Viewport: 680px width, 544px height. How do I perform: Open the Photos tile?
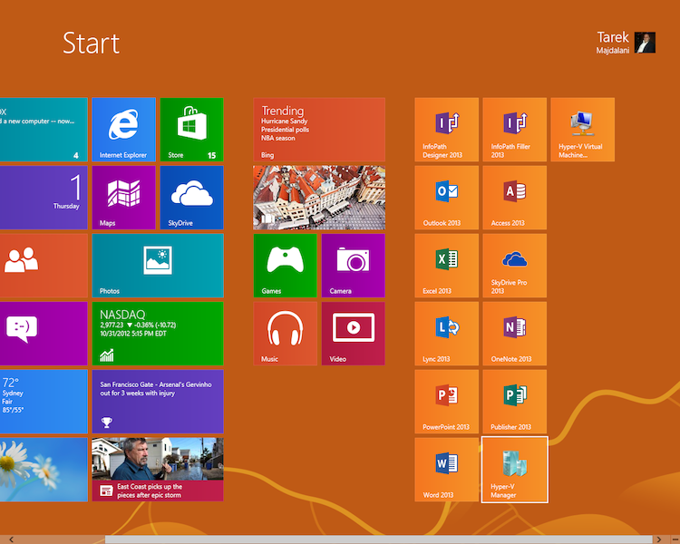click(158, 266)
